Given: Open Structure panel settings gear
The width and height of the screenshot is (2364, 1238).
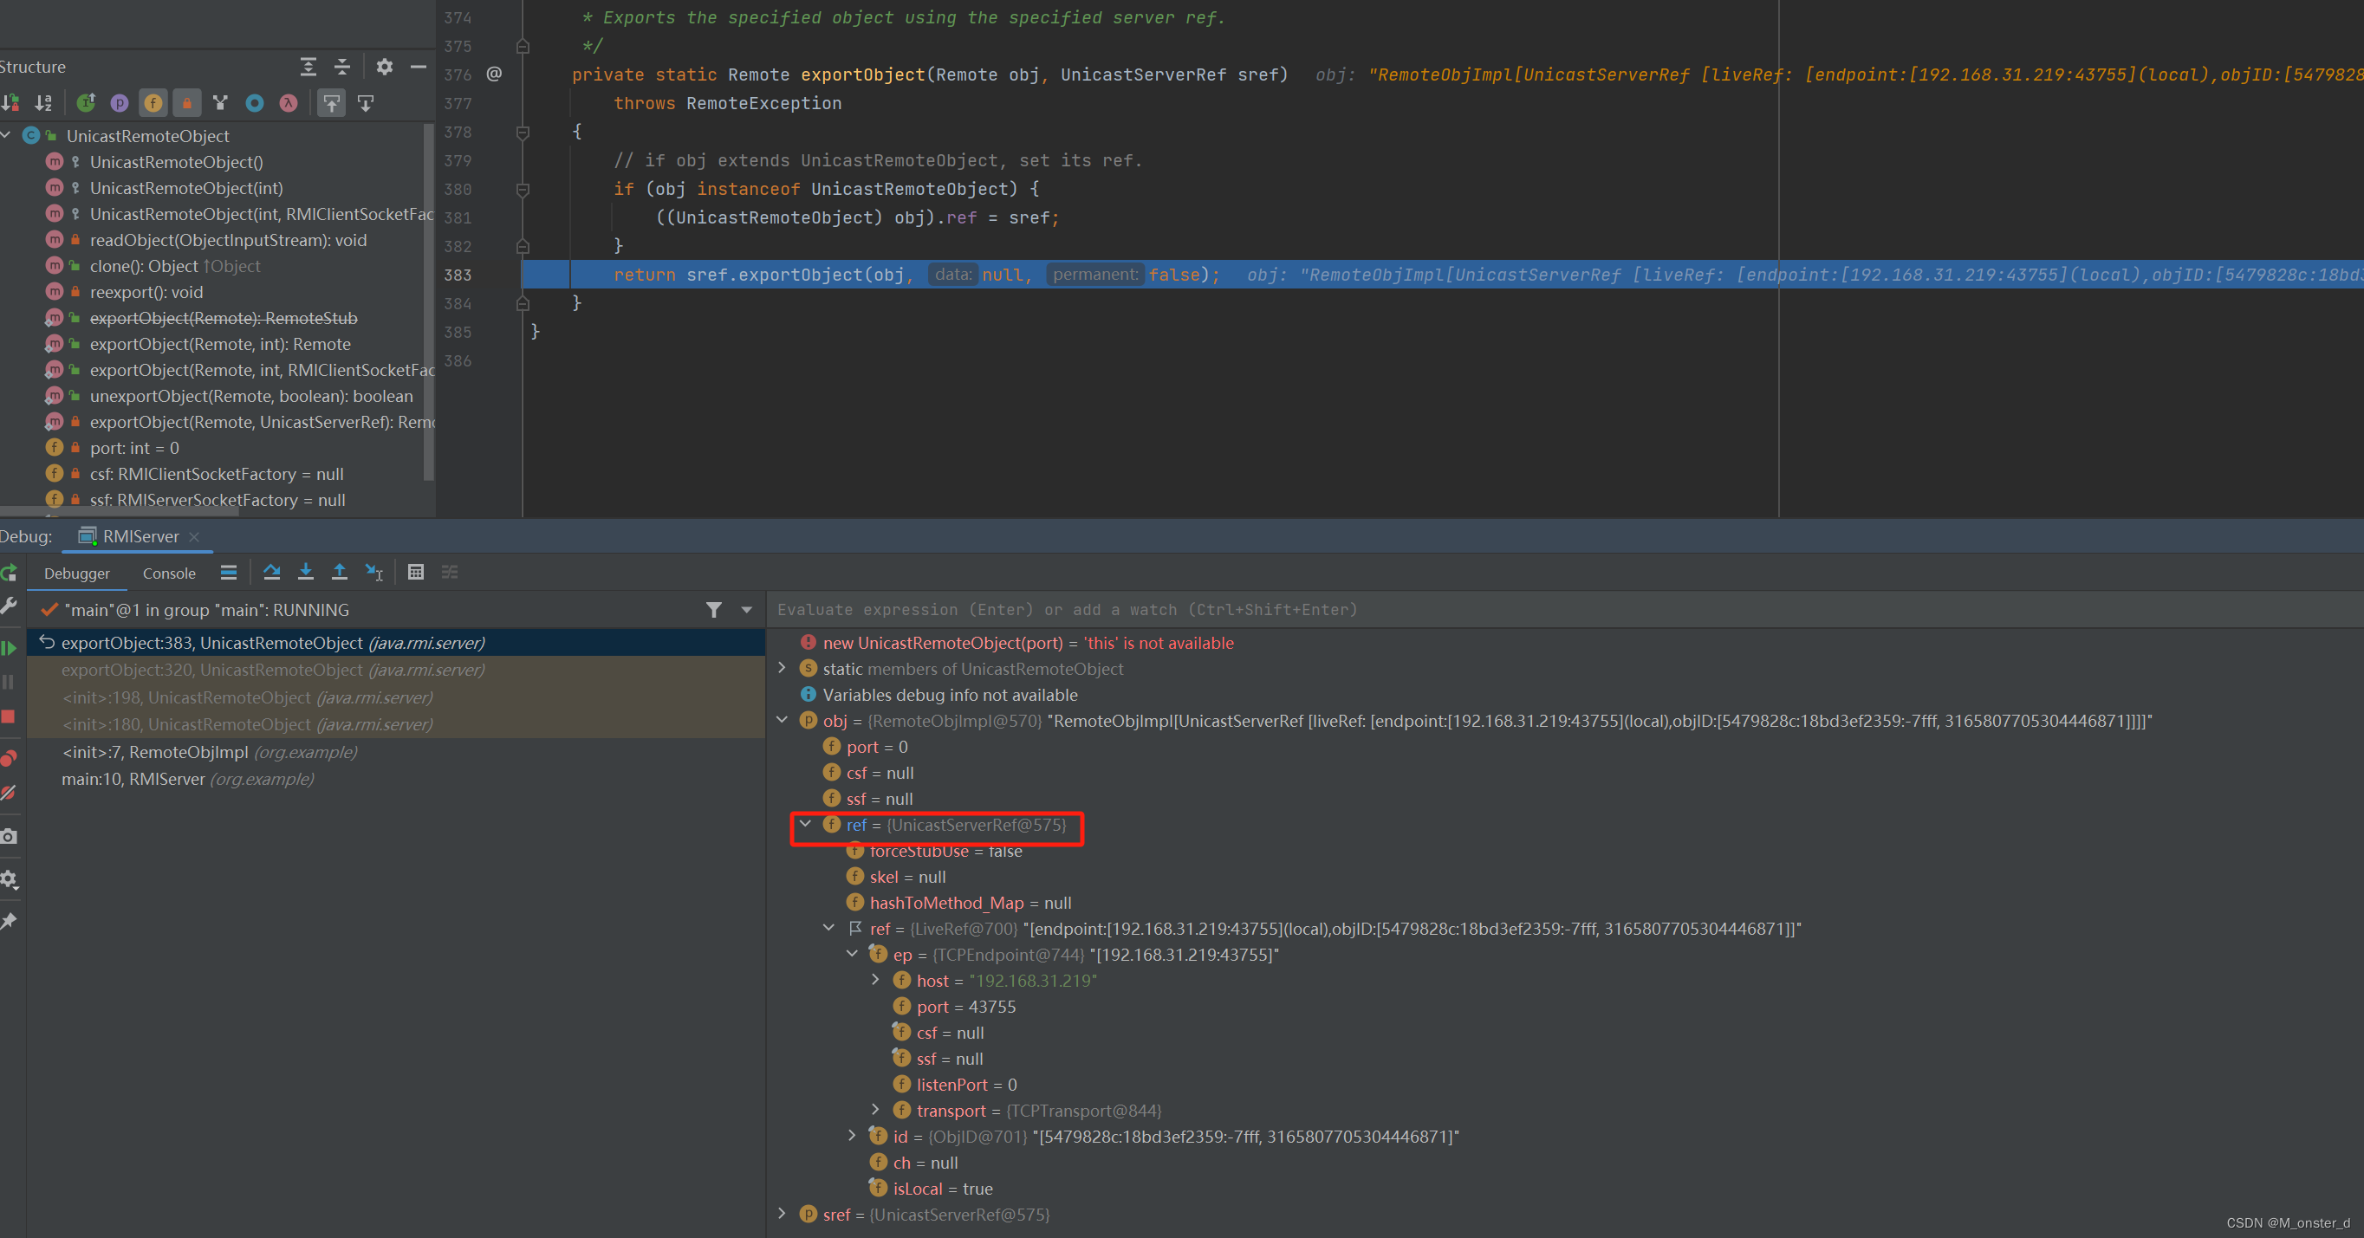Looking at the screenshot, I should (x=385, y=66).
